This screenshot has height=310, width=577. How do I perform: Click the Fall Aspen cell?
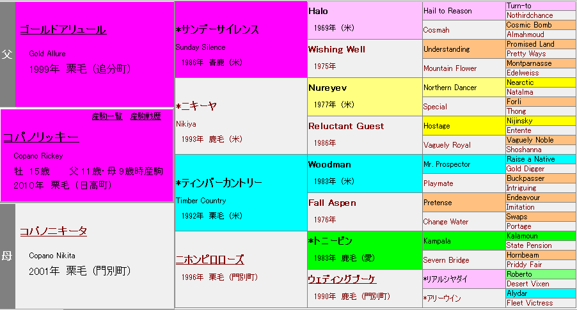(x=332, y=203)
